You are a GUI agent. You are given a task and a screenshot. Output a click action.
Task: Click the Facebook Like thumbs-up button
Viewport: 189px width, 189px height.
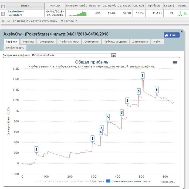[x=171, y=35]
